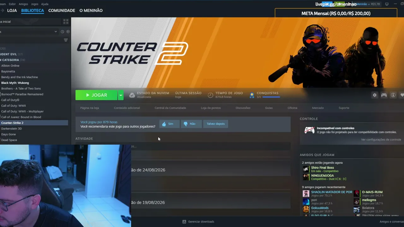
Task: Open SHAOLIN MATADOR DE POR avatar
Action: (x=306, y=194)
